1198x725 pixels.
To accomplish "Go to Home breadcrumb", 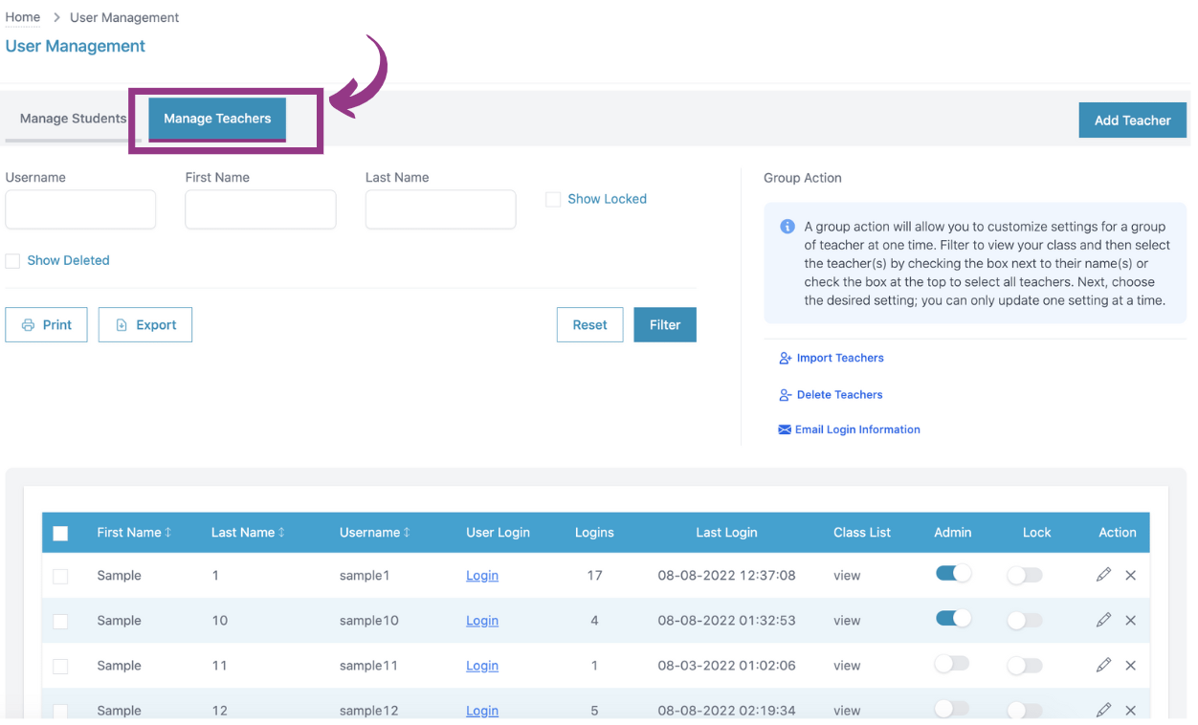I will pos(23,17).
